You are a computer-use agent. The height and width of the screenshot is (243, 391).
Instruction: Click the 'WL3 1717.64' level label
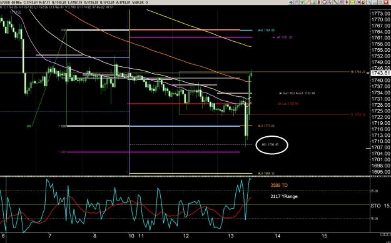(267, 126)
